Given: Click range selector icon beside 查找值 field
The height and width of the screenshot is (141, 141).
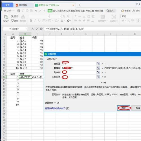Looking at the screenshot, I should (x=98, y=64).
